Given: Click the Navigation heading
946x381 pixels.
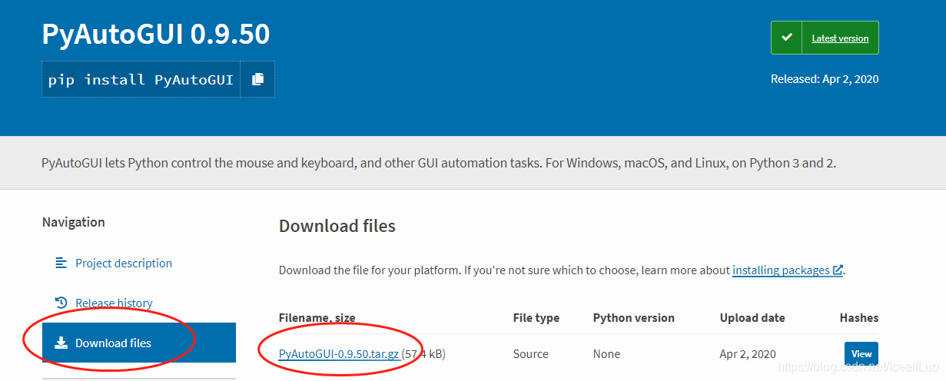Looking at the screenshot, I should point(74,222).
